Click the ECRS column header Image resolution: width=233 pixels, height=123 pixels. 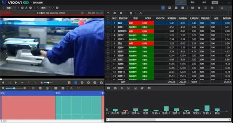(148, 18)
